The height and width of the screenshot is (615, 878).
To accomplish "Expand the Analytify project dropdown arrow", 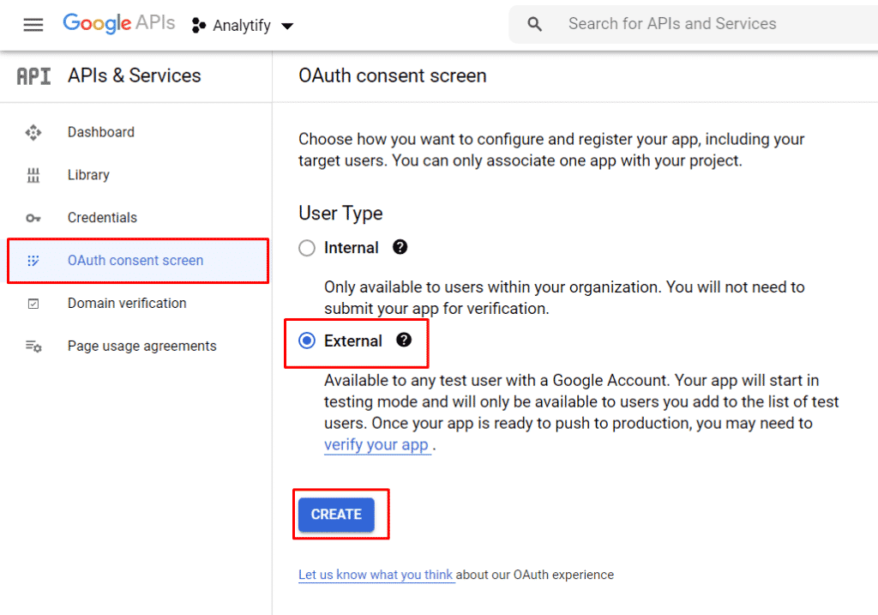I will (287, 26).
